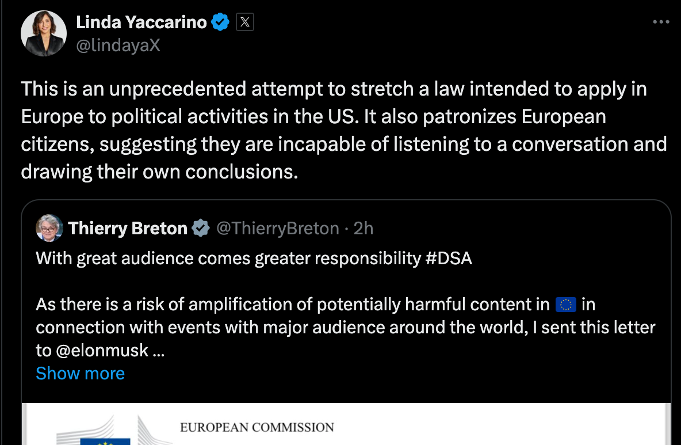This screenshot has height=445, width=681.
Task: Expand the quoted tweet with Show more
Action: point(80,373)
